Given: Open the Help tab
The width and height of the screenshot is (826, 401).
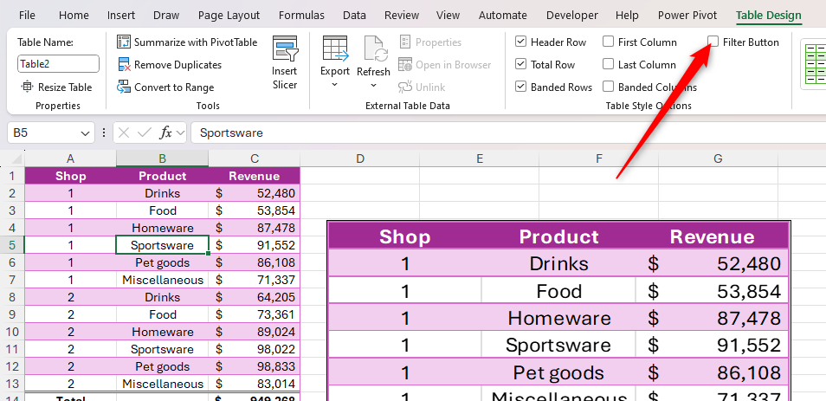Looking at the screenshot, I should (627, 16).
